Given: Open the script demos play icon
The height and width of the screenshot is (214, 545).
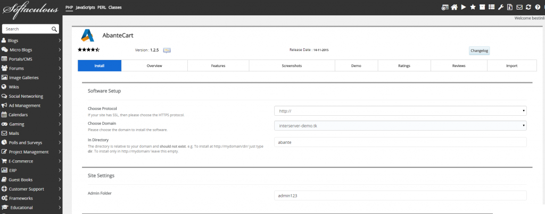Looking at the screenshot, I should [x=464, y=7].
